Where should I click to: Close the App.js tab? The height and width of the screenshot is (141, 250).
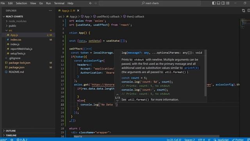click(x=78, y=11)
